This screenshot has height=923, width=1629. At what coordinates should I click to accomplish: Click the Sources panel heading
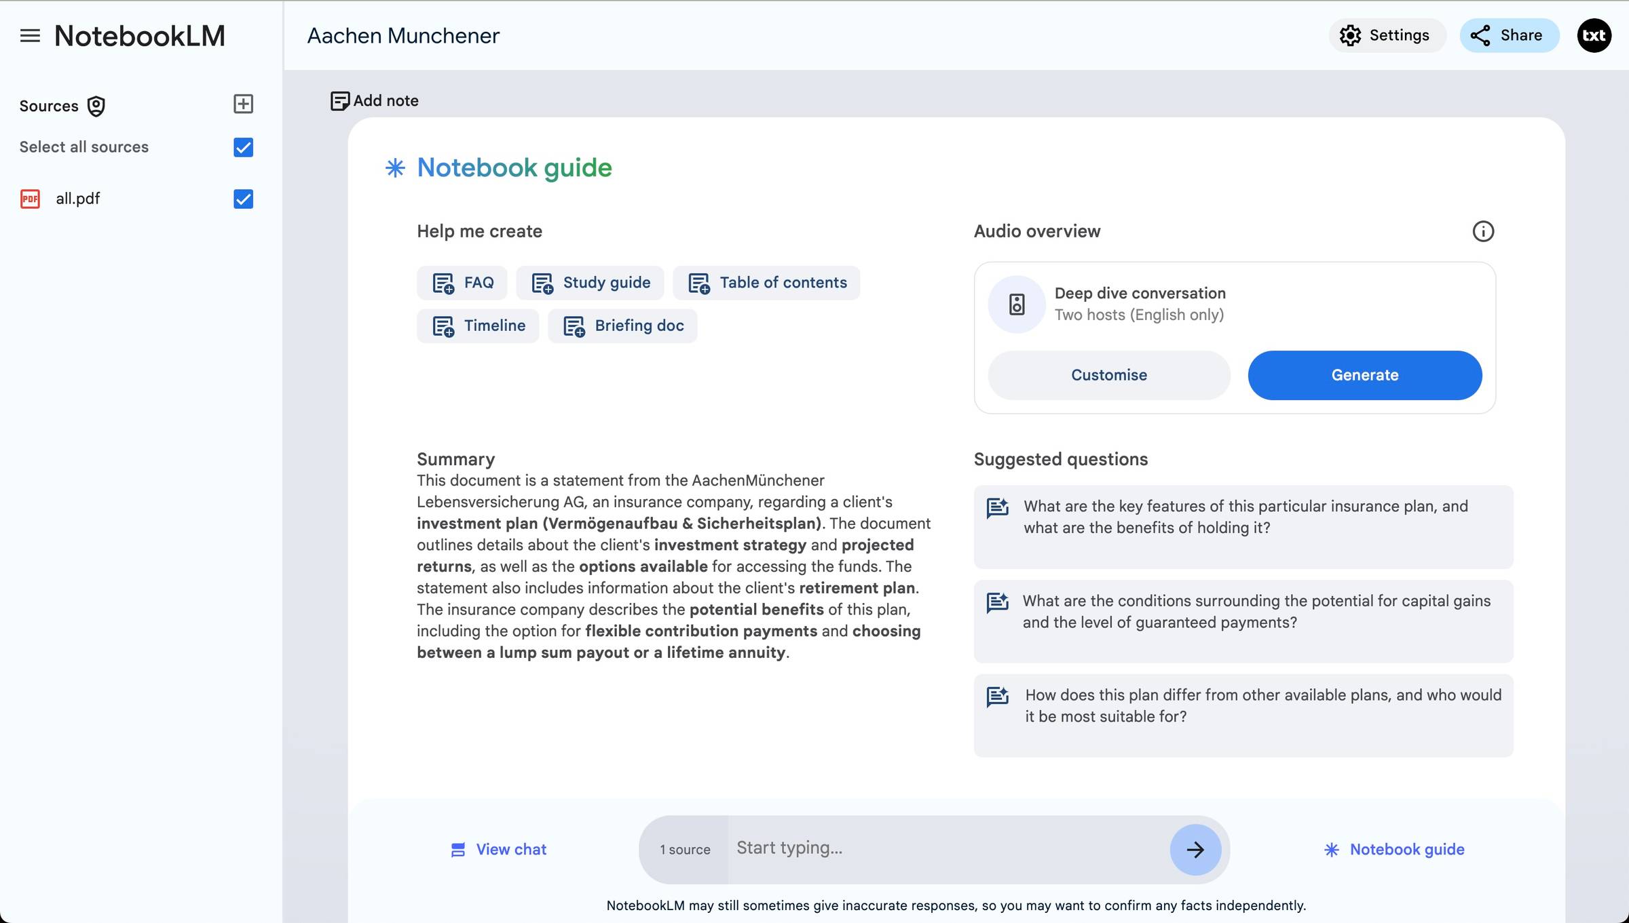[x=49, y=106]
